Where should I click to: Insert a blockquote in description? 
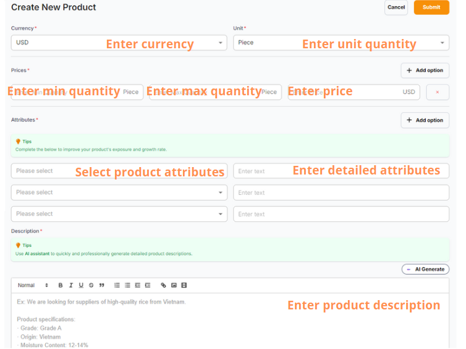[x=101, y=285]
